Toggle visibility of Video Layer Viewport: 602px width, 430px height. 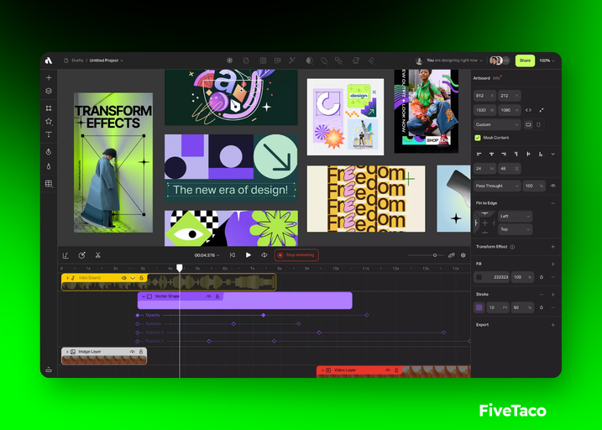388,370
